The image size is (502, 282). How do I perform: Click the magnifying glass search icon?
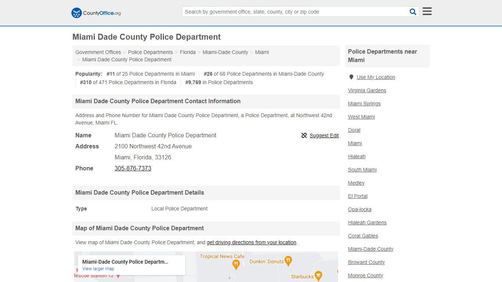point(413,12)
